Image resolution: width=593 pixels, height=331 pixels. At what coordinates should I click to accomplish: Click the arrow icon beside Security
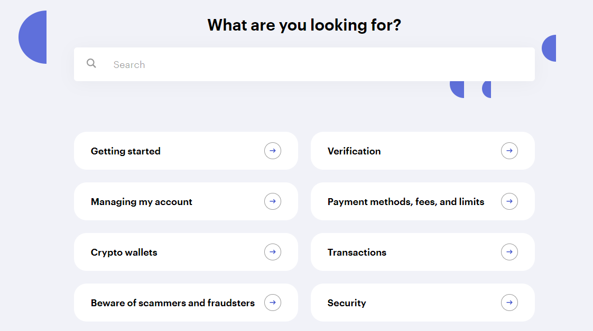coord(509,303)
